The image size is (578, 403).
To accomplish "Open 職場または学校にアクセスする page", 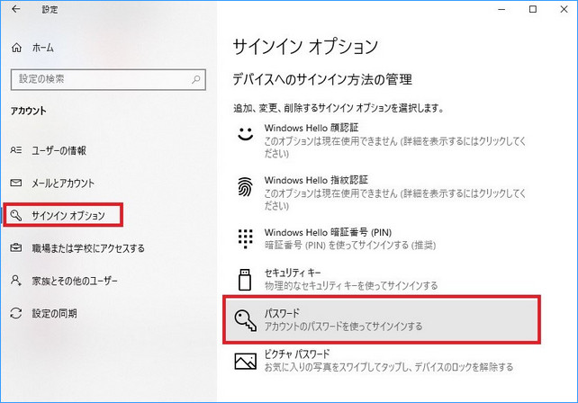I will [86, 247].
